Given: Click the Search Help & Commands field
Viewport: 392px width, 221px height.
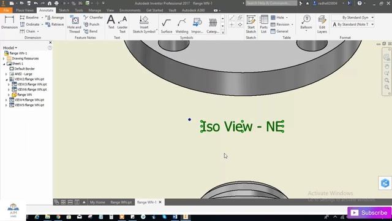Looking at the screenshot, I should (271, 3).
